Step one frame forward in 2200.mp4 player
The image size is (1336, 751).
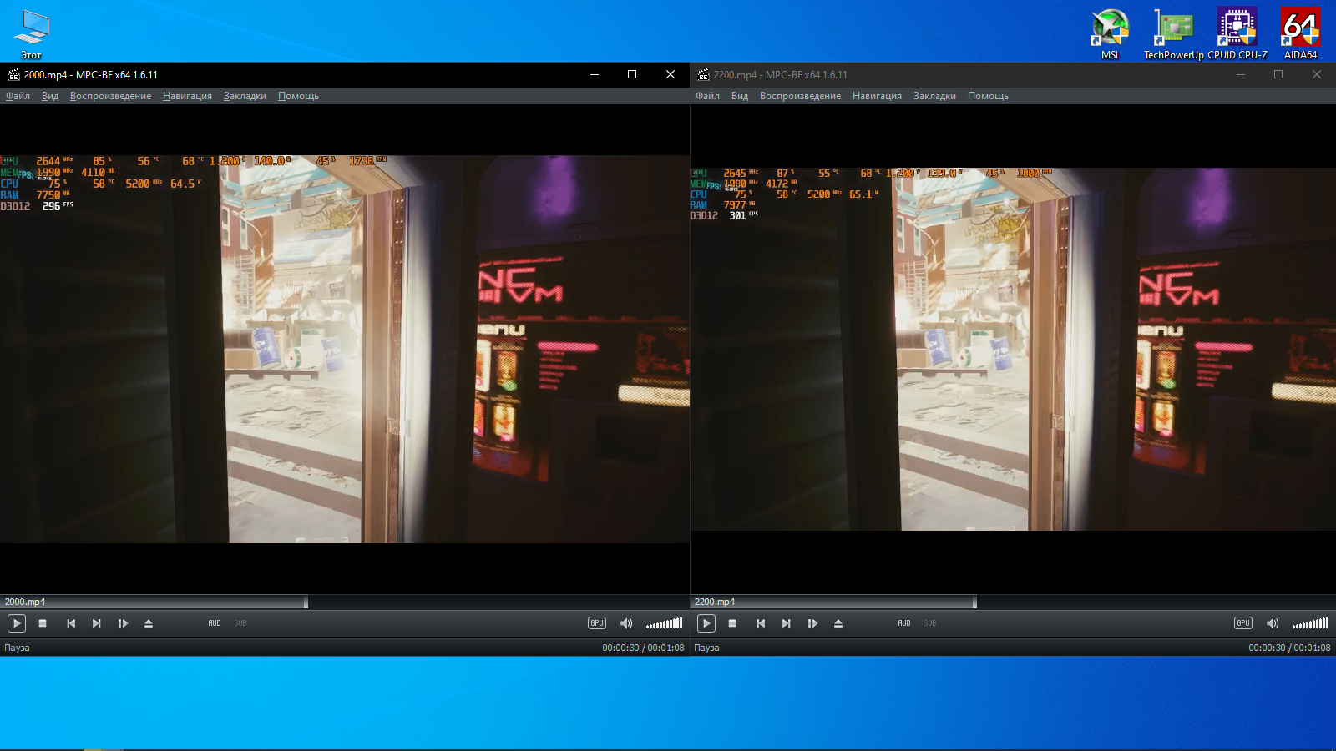pos(812,623)
